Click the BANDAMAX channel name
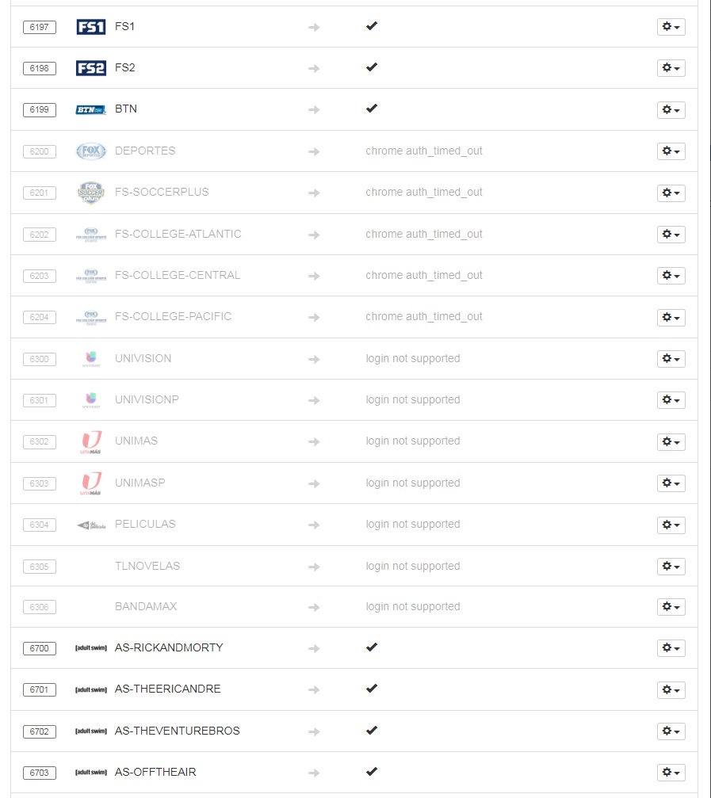 (146, 606)
